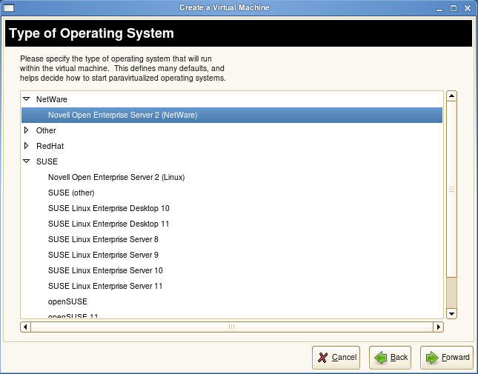Screen dimensions: 478x374
Task: Click Forward to continue the wizard
Action: (447, 357)
